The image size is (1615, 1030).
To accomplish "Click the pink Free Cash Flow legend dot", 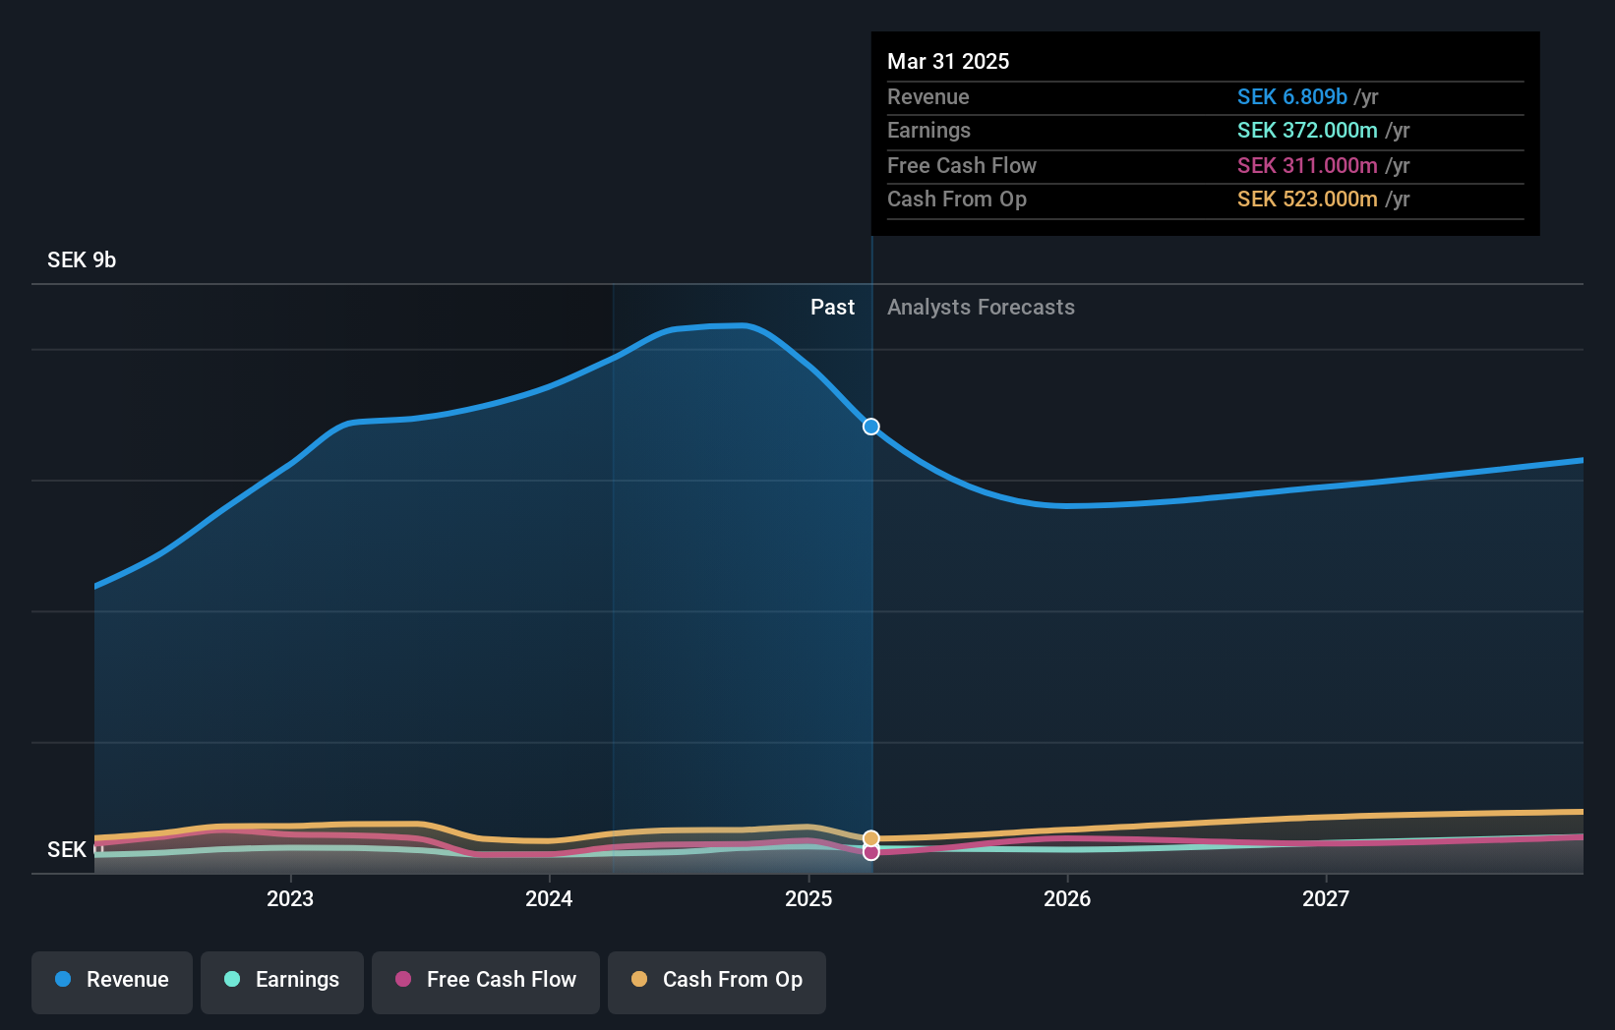I will [403, 979].
